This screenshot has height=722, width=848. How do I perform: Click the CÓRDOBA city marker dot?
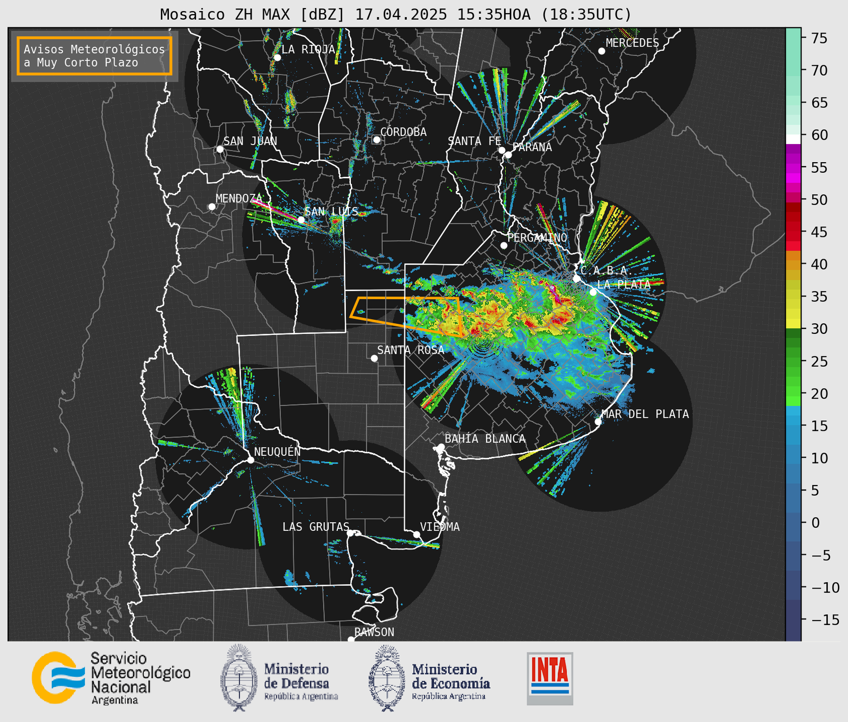click(376, 140)
